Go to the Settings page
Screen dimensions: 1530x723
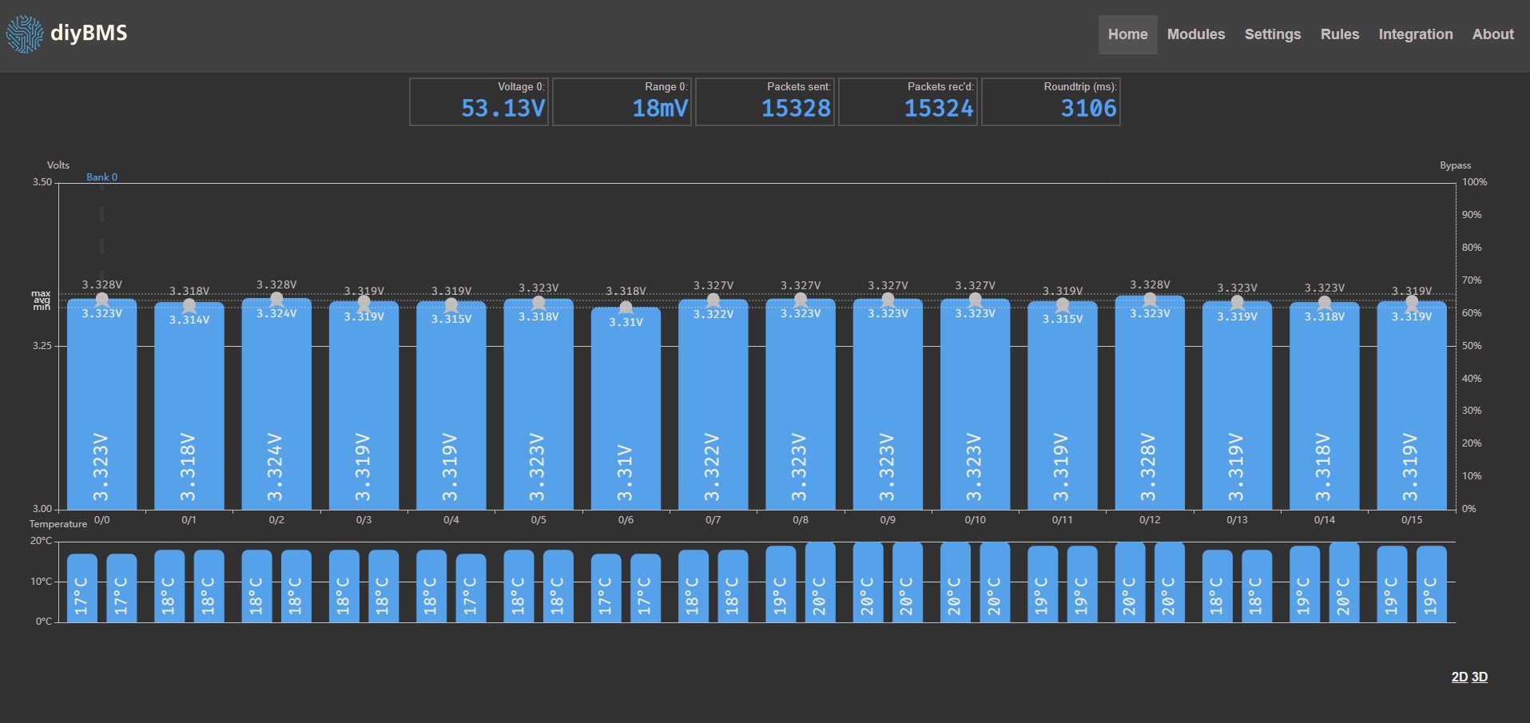coord(1273,34)
